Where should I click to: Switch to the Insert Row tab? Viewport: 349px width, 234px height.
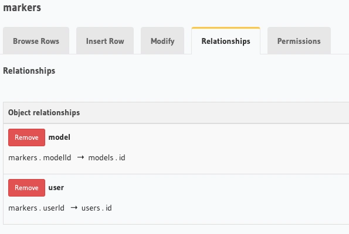click(105, 41)
